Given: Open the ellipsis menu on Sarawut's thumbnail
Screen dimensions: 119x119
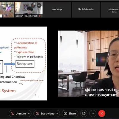Looking at the screenshot, I should click(x=39, y=5).
